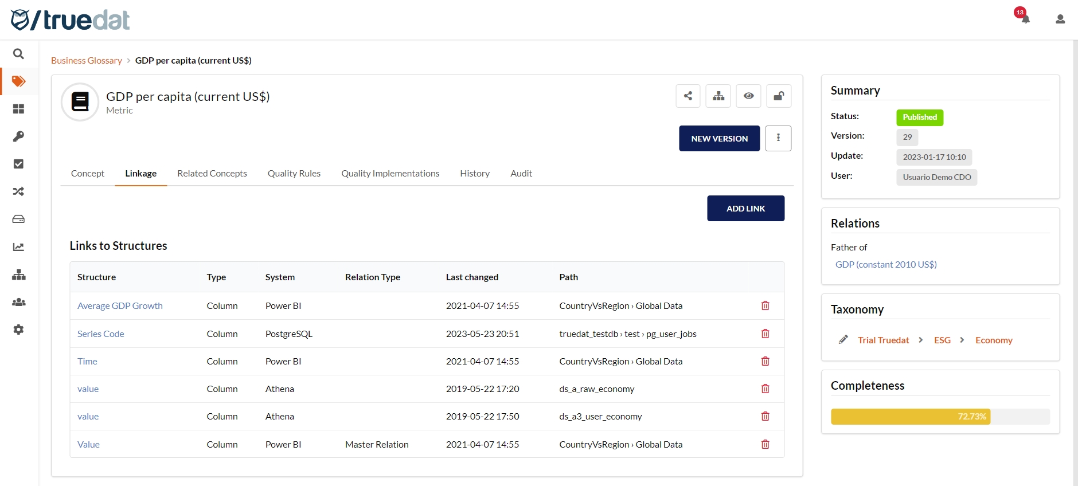Viewport: 1078px width, 486px height.
Task: Switch to the Quality Rules tab
Action: [294, 174]
